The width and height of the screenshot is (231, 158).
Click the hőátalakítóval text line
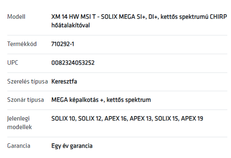[70, 25]
